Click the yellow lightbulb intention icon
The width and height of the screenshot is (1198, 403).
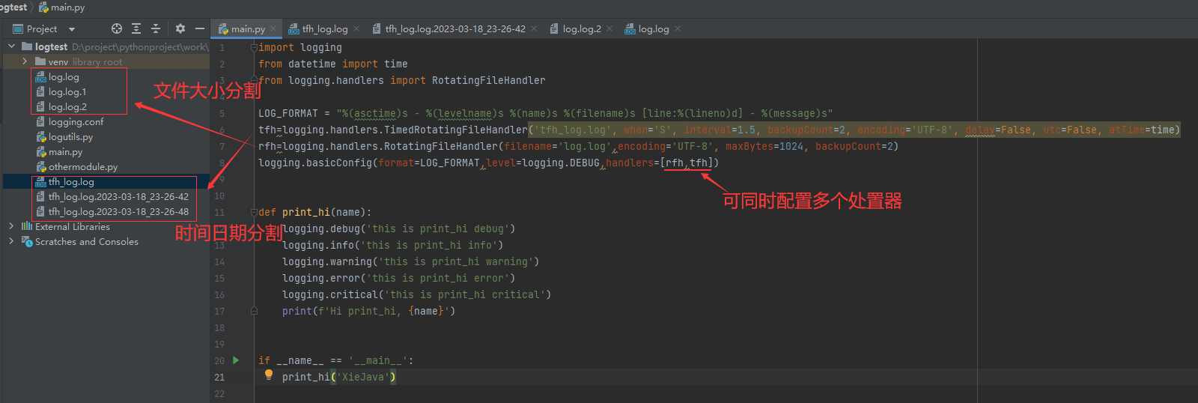click(x=268, y=375)
